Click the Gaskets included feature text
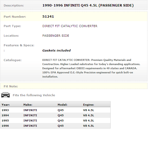This screenshot has width=148, height=142. click(56, 50)
